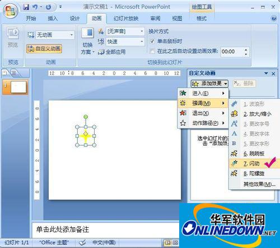Screen dimensions: 280x248
Task: Open the 添加效果 add effect dropdown
Action: [209, 84]
